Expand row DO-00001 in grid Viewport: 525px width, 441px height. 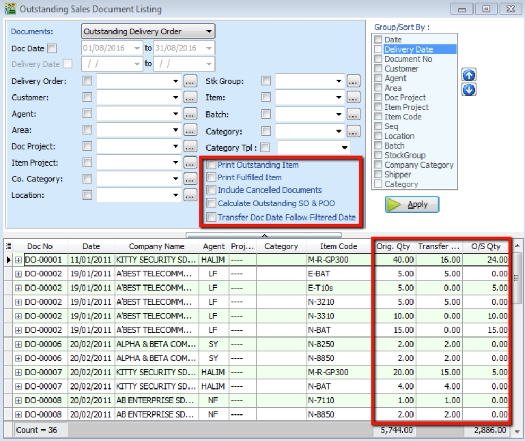tap(19, 260)
